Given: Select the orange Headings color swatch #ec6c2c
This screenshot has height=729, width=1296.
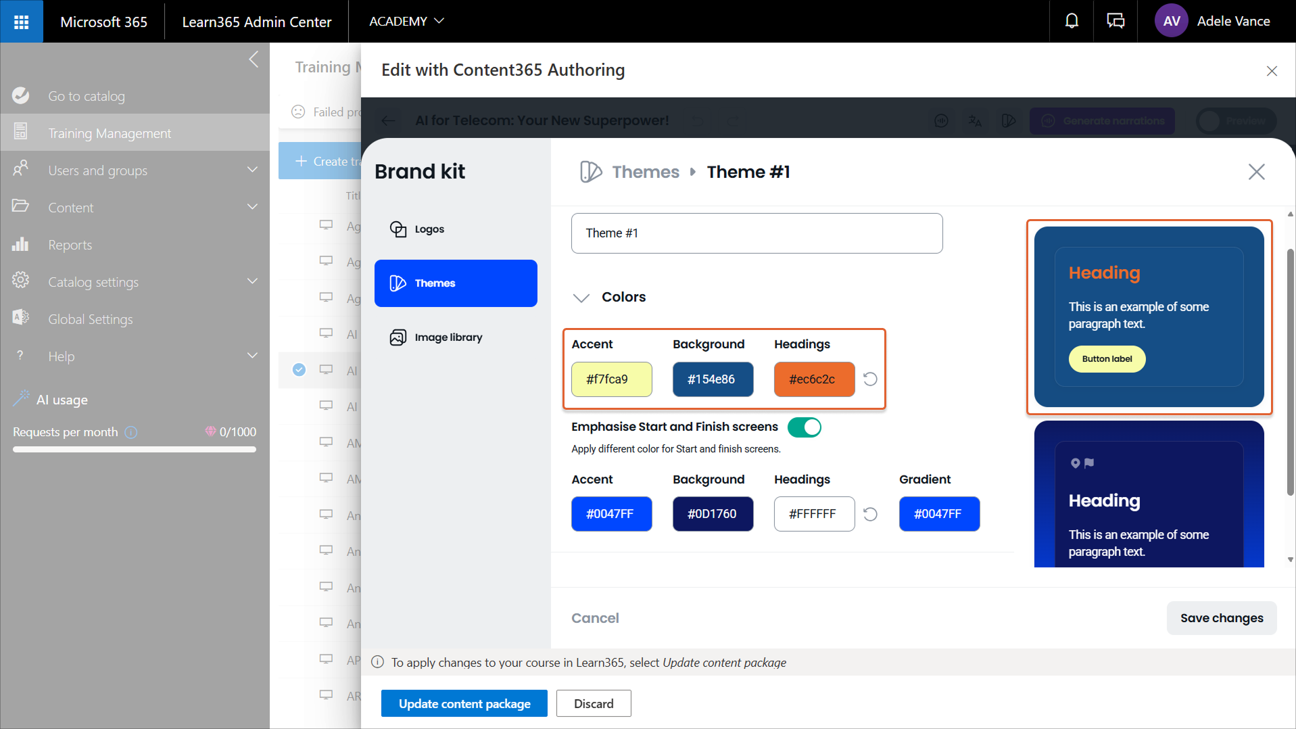Looking at the screenshot, I should [813, 379].
